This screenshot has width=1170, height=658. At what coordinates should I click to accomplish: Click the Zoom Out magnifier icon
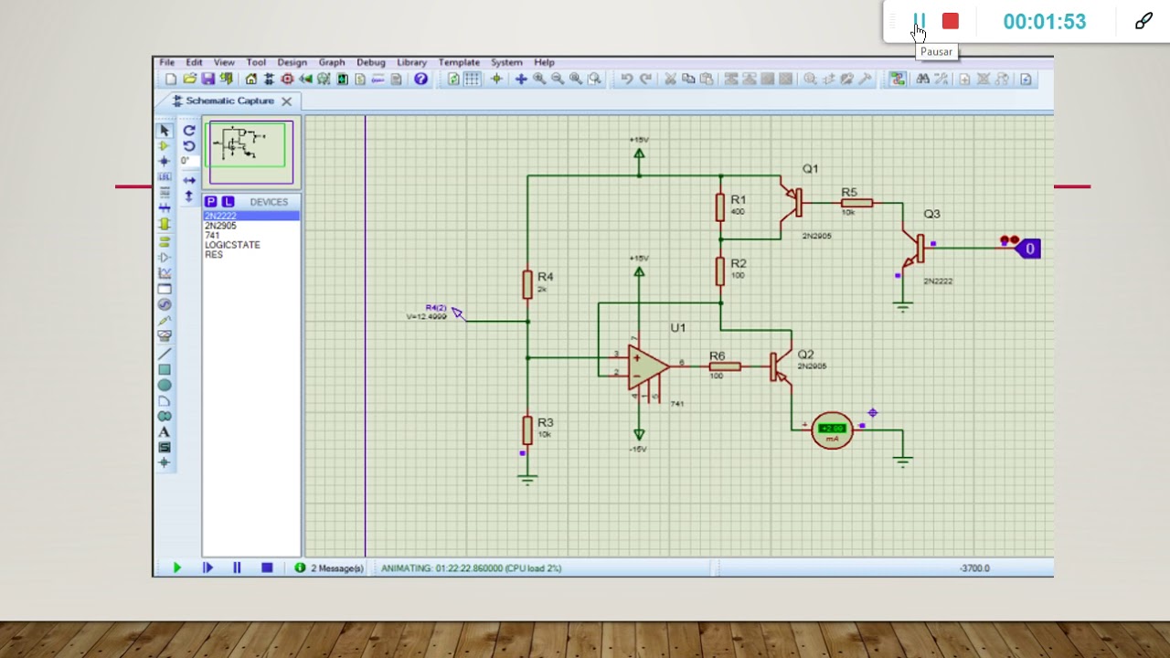558,80
